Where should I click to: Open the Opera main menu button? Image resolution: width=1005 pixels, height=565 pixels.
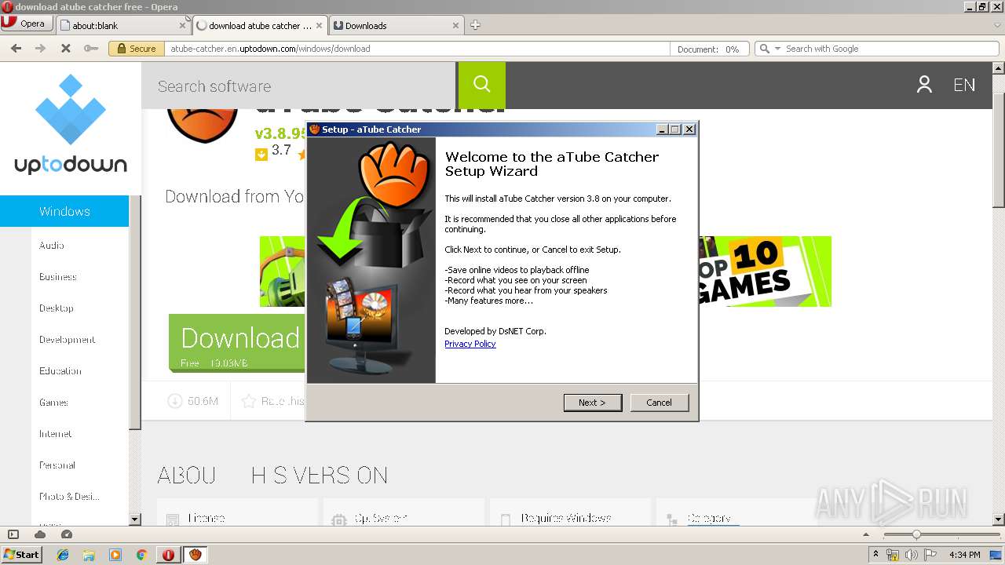point(27,24)
